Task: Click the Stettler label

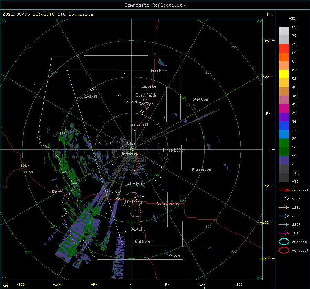Action: pyautogui.click(x=201, y=99)
